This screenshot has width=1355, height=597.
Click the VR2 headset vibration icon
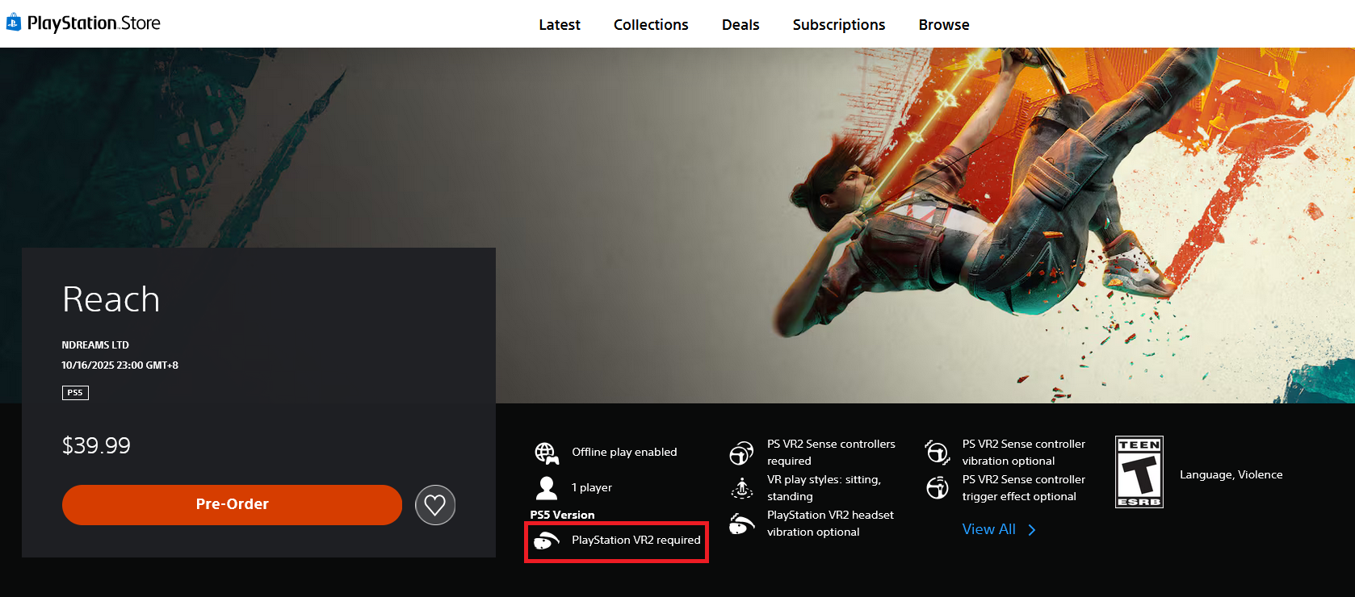(741, 524)
